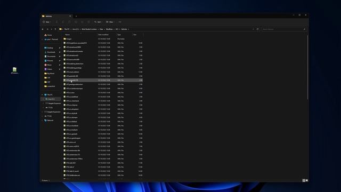
Task: Open Music in Quick access
Action: 48,65
